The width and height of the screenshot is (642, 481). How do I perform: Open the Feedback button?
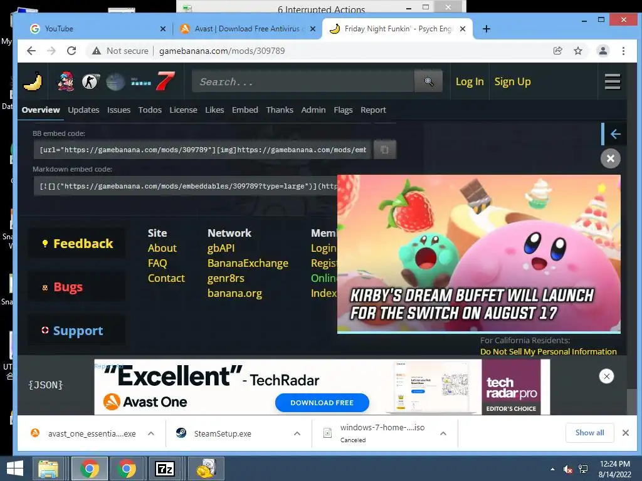click(76, 244)
